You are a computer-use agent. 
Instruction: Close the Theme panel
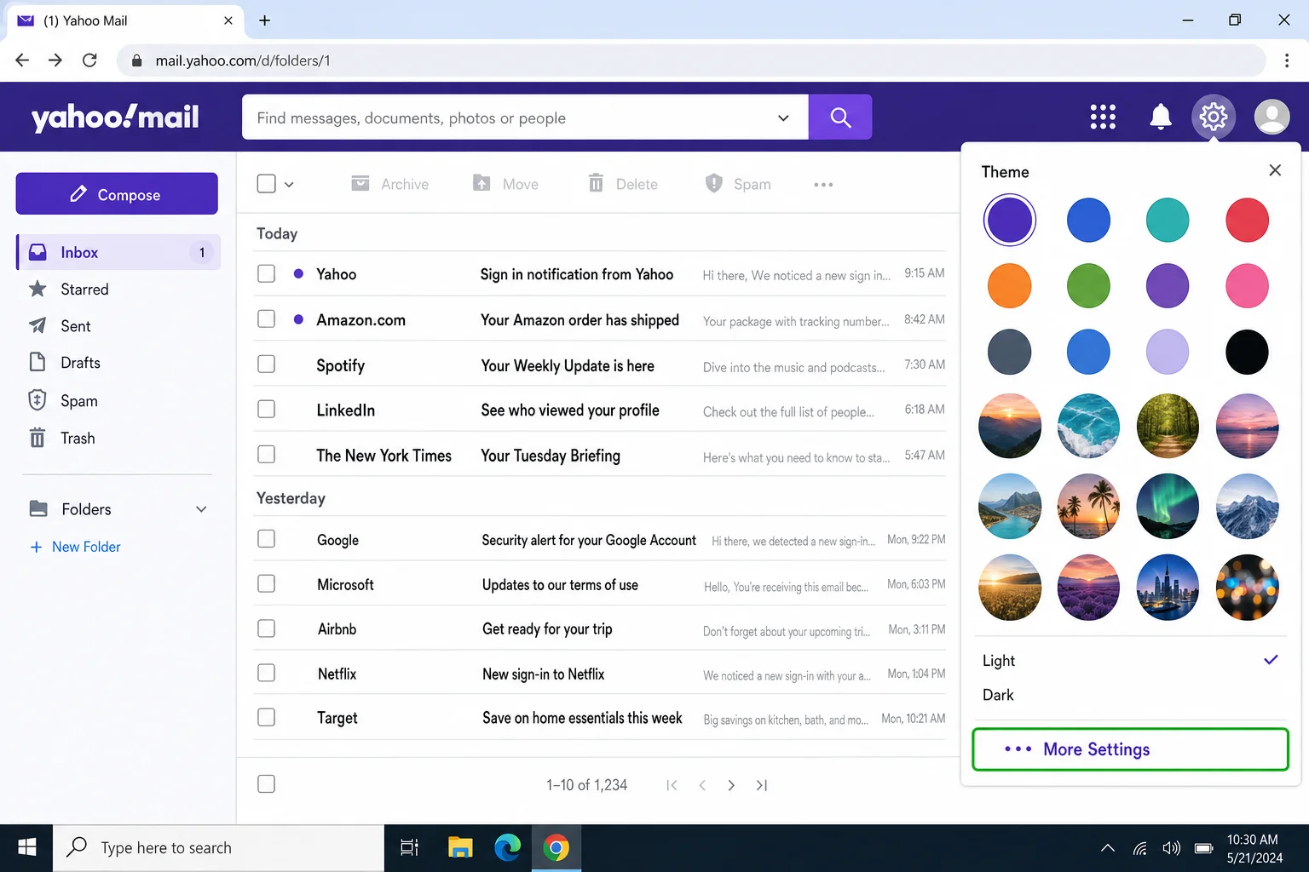[1275, 170]
